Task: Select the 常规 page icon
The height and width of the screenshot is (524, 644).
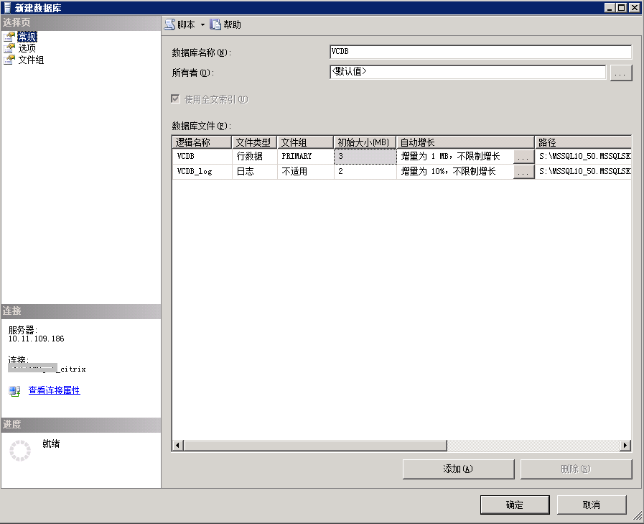Action: pyautogui.click(x=9, y=37)
